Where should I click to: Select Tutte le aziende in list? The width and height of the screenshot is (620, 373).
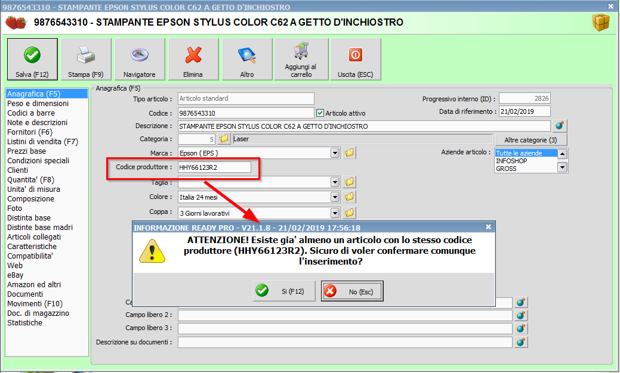(526, 153)
